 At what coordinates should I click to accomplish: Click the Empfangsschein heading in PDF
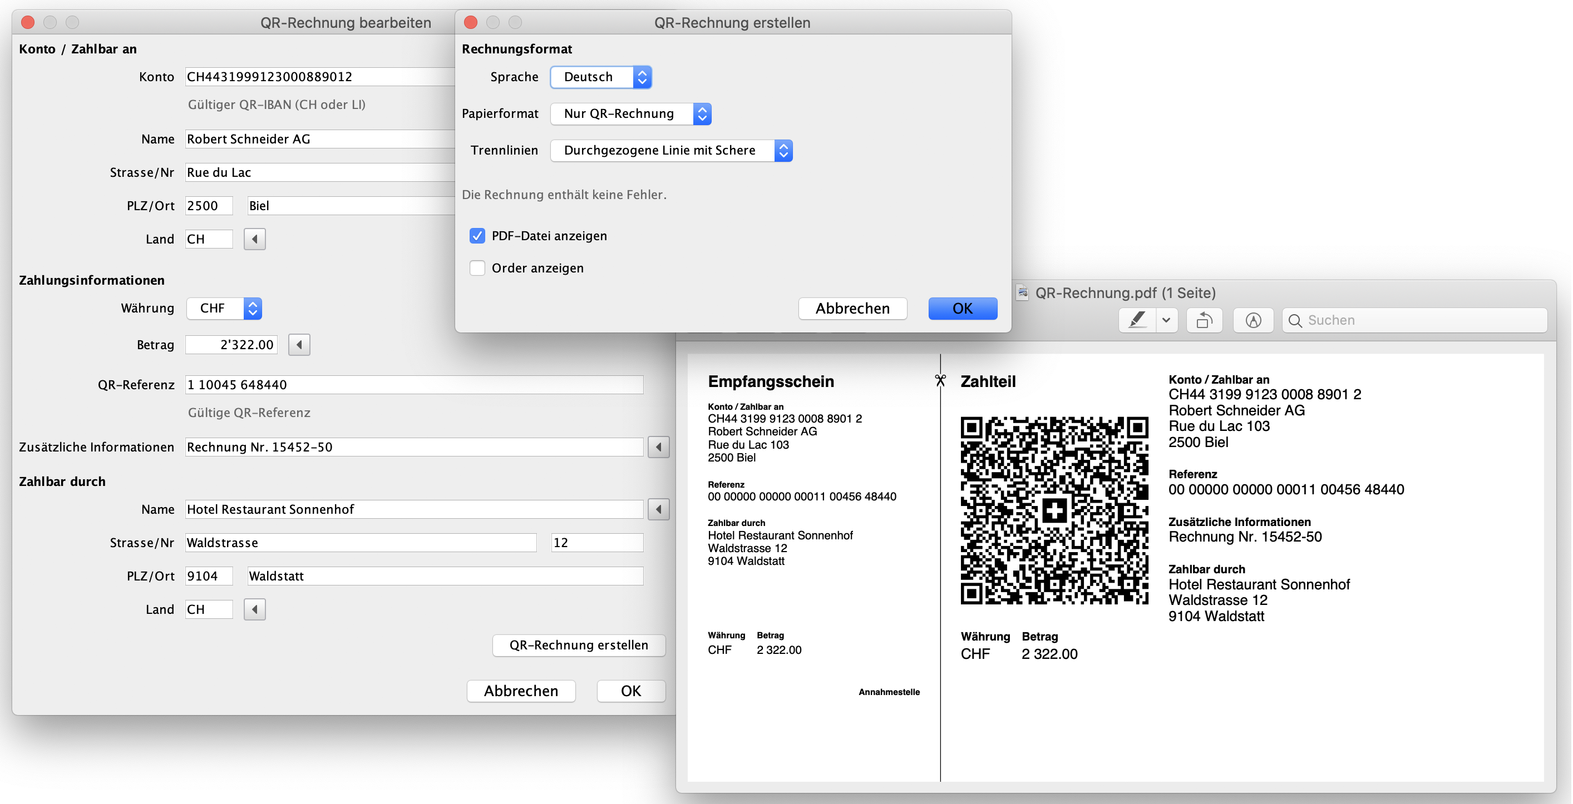click(x=771, y=382)
